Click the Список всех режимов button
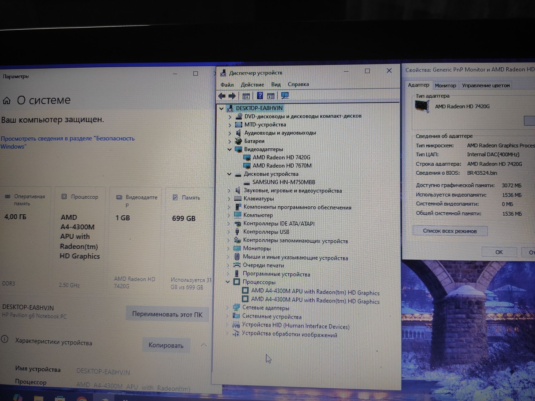 coord(450,231)
